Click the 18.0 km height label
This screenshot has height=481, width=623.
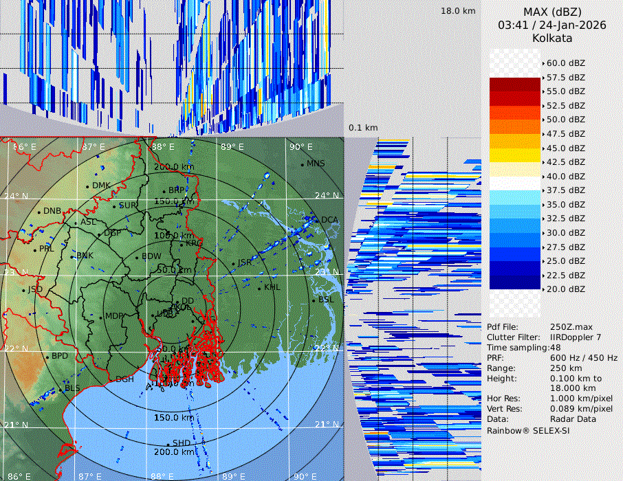pos(458,11)
